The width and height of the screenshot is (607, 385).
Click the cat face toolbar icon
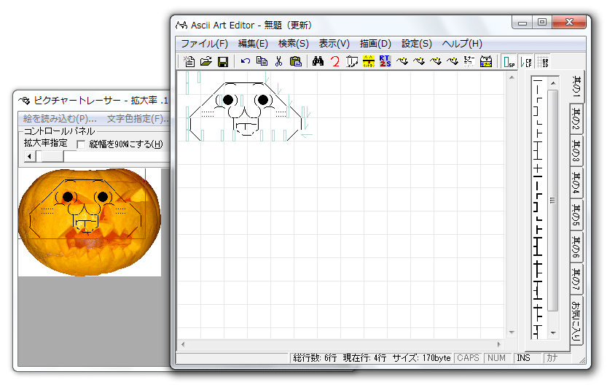point(486,61)
